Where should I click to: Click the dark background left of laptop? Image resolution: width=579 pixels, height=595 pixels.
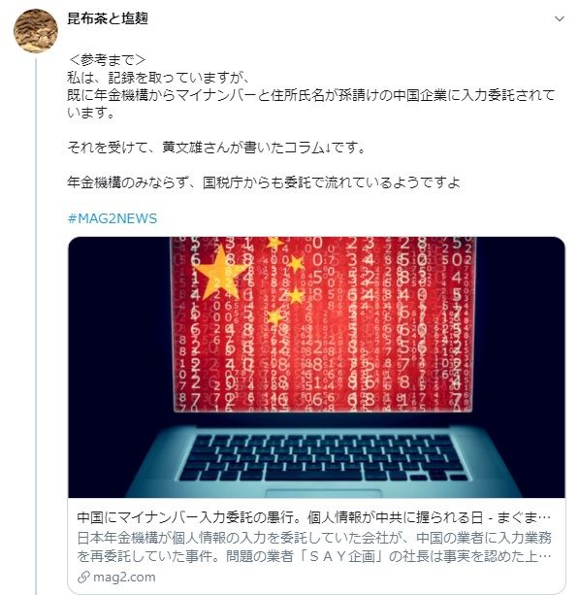click(119, 342)
